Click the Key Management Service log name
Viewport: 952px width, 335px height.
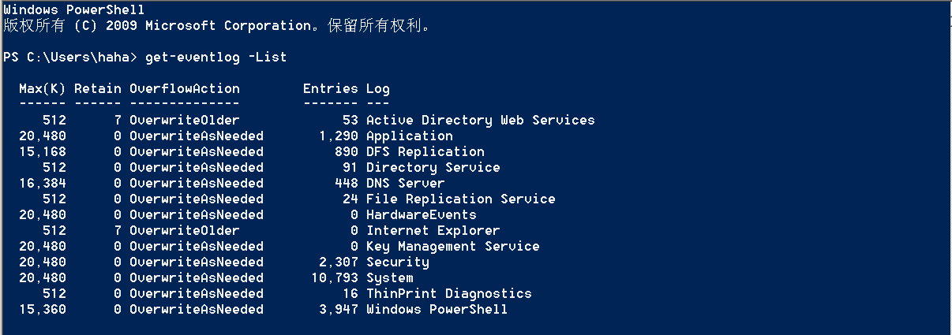click(x=452, y=247)
